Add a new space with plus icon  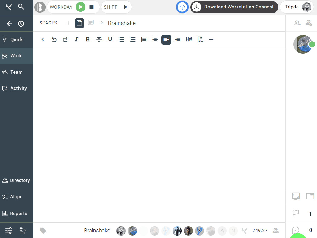point(68,23)
